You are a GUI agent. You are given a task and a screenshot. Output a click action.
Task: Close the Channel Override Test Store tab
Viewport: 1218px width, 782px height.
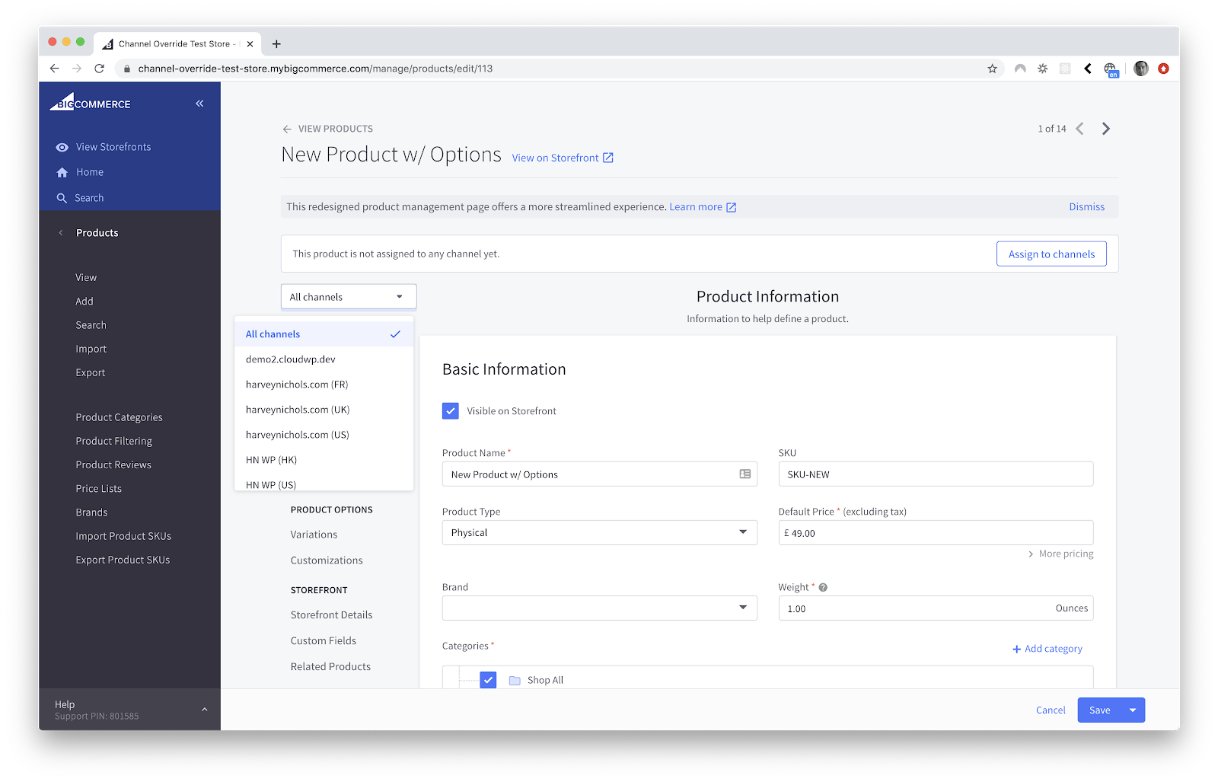pyautogui.click(x=250, y=44)
